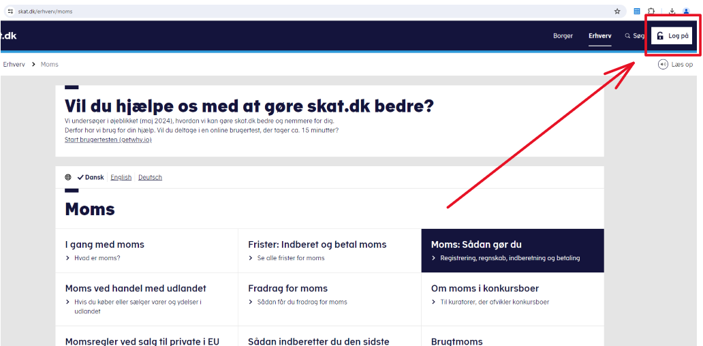Select the Erhverv navigation tab
This screenshot has height=346, width=703.
tap(599, 36)
